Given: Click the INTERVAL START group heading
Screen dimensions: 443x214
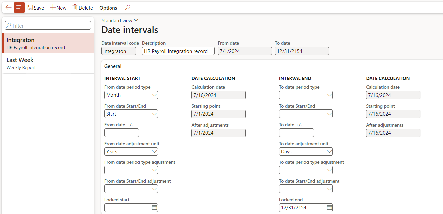Looking at the screenshot, I should (122, 78).
